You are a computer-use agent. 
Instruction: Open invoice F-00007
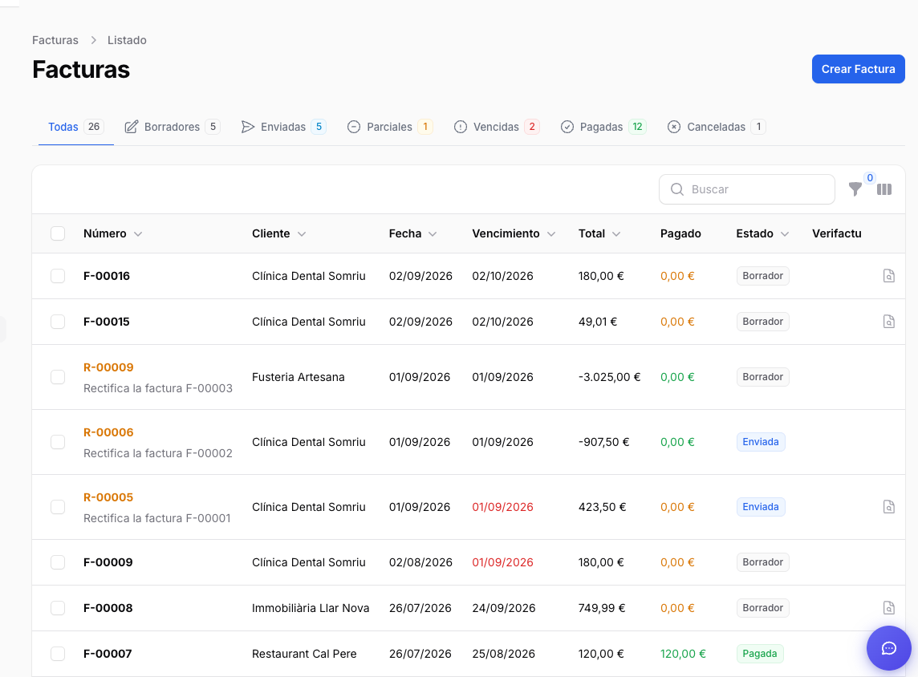click(x=108, y=654)
